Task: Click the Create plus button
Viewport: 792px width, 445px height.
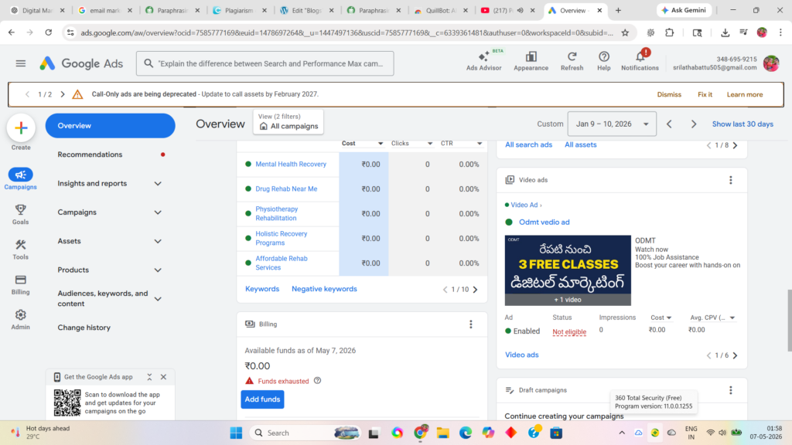Action: (21, 128)
